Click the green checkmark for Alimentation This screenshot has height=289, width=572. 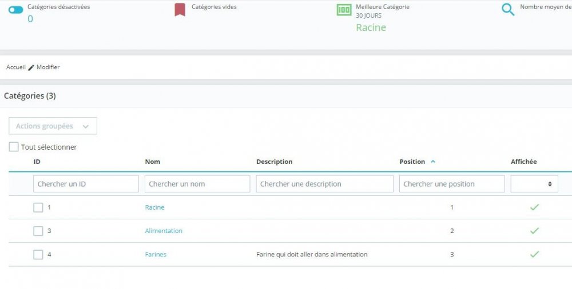pyautogui.click(x=534, y=231)
